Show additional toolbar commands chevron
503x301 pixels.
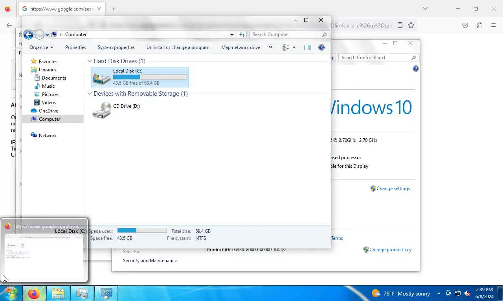click(270, 47)
